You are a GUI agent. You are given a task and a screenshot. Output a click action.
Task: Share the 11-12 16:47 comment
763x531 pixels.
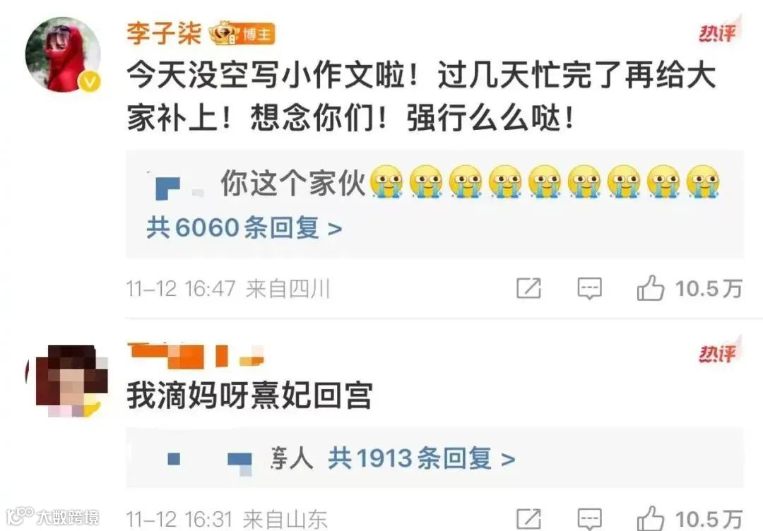(529, 288)
